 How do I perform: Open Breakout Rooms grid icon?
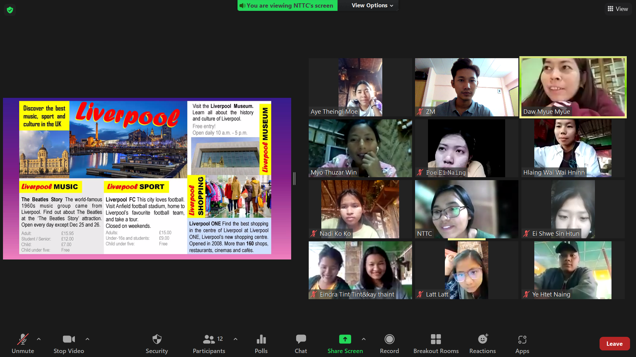point(436,339)
